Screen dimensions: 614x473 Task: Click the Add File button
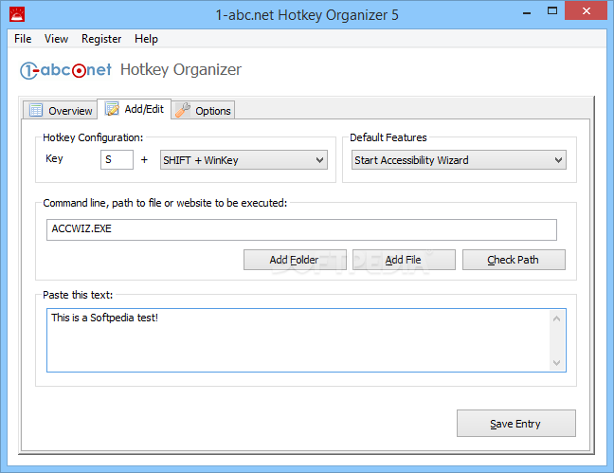404,260
